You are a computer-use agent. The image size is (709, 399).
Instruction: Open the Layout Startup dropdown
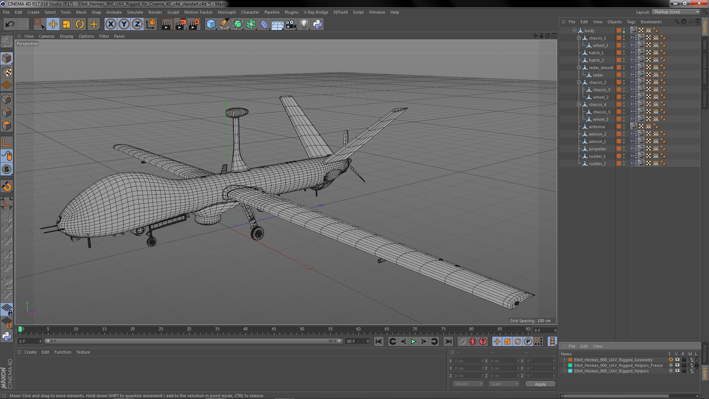tap(676, 12)
